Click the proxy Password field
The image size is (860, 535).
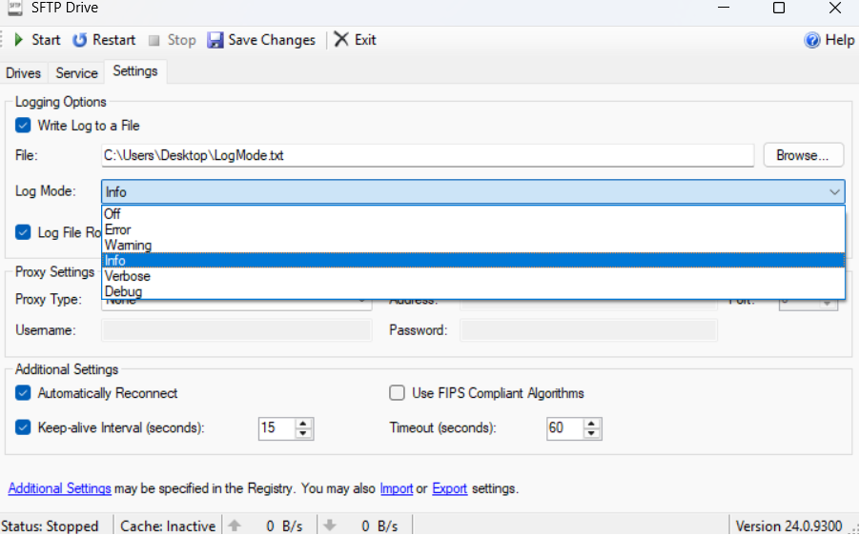588,330
